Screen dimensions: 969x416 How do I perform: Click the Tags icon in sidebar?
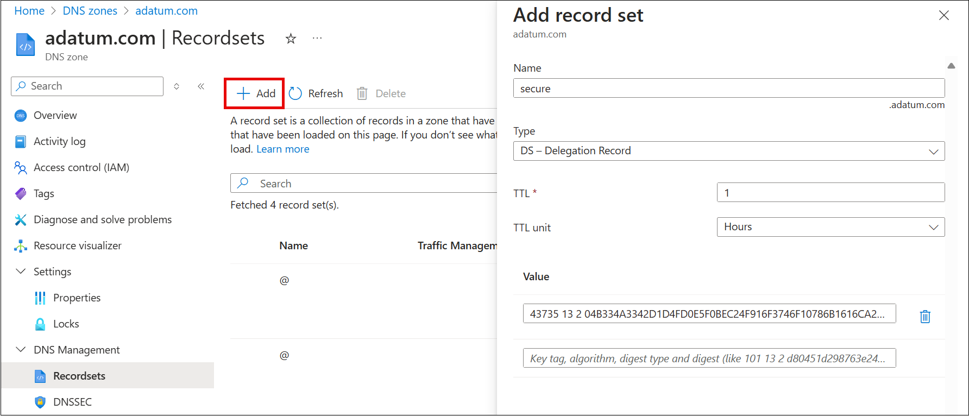pyautogui.click(x=21, y=194)
